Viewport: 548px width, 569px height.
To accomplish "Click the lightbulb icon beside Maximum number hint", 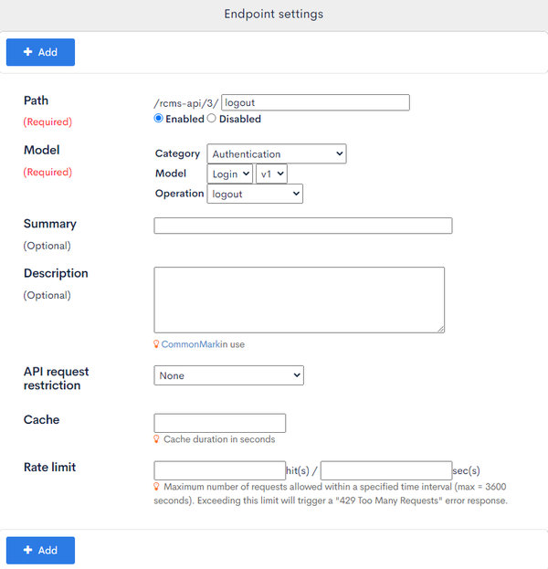I will [x=156, y=487].
